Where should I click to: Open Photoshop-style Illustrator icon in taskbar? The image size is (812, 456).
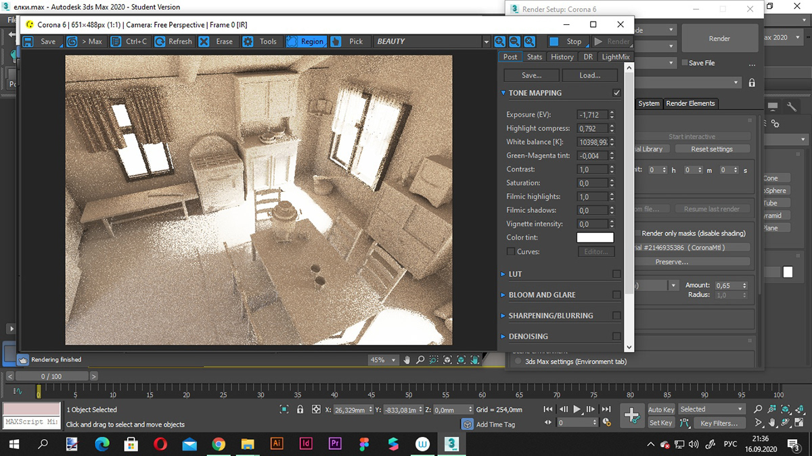pyautogui.click(x=276, y=444)
